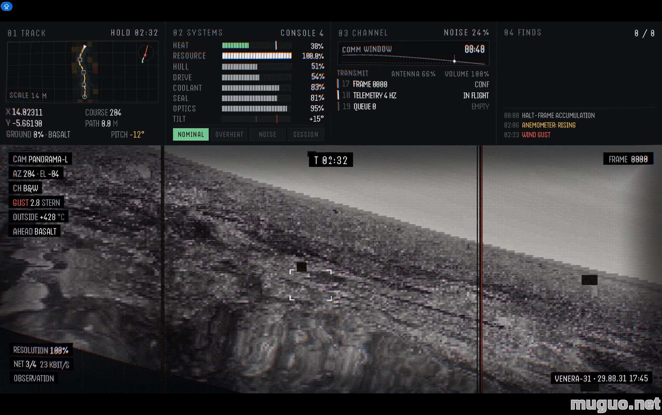Click the T 02:32 camera timestamp
This screenshot has height=415, width=662.
tap(331, 160)
